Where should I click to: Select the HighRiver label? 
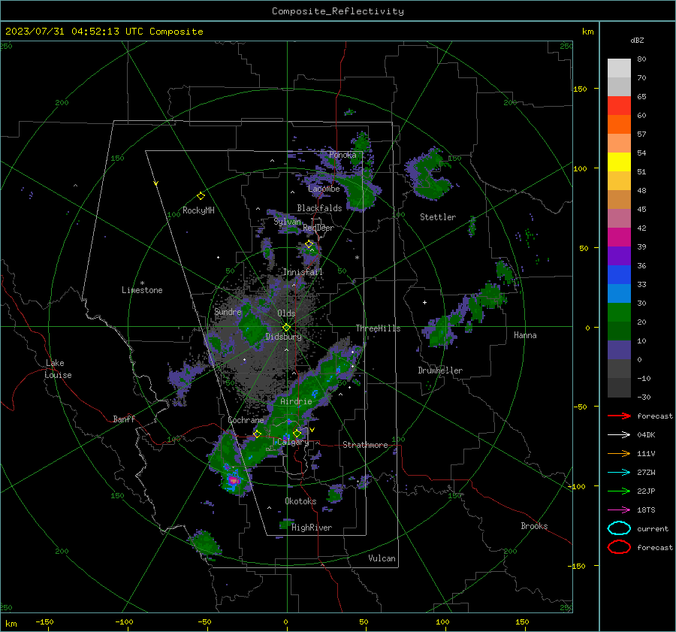(312, 528)
